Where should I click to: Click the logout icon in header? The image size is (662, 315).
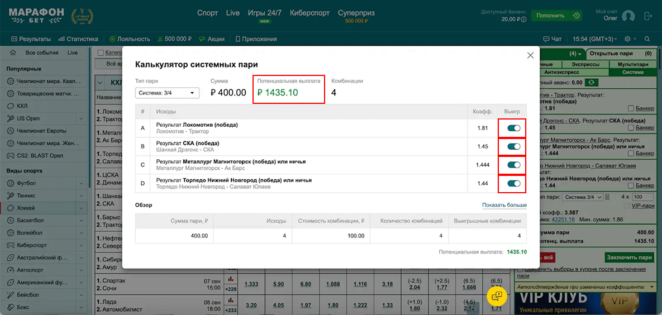[x=648, y=16]
